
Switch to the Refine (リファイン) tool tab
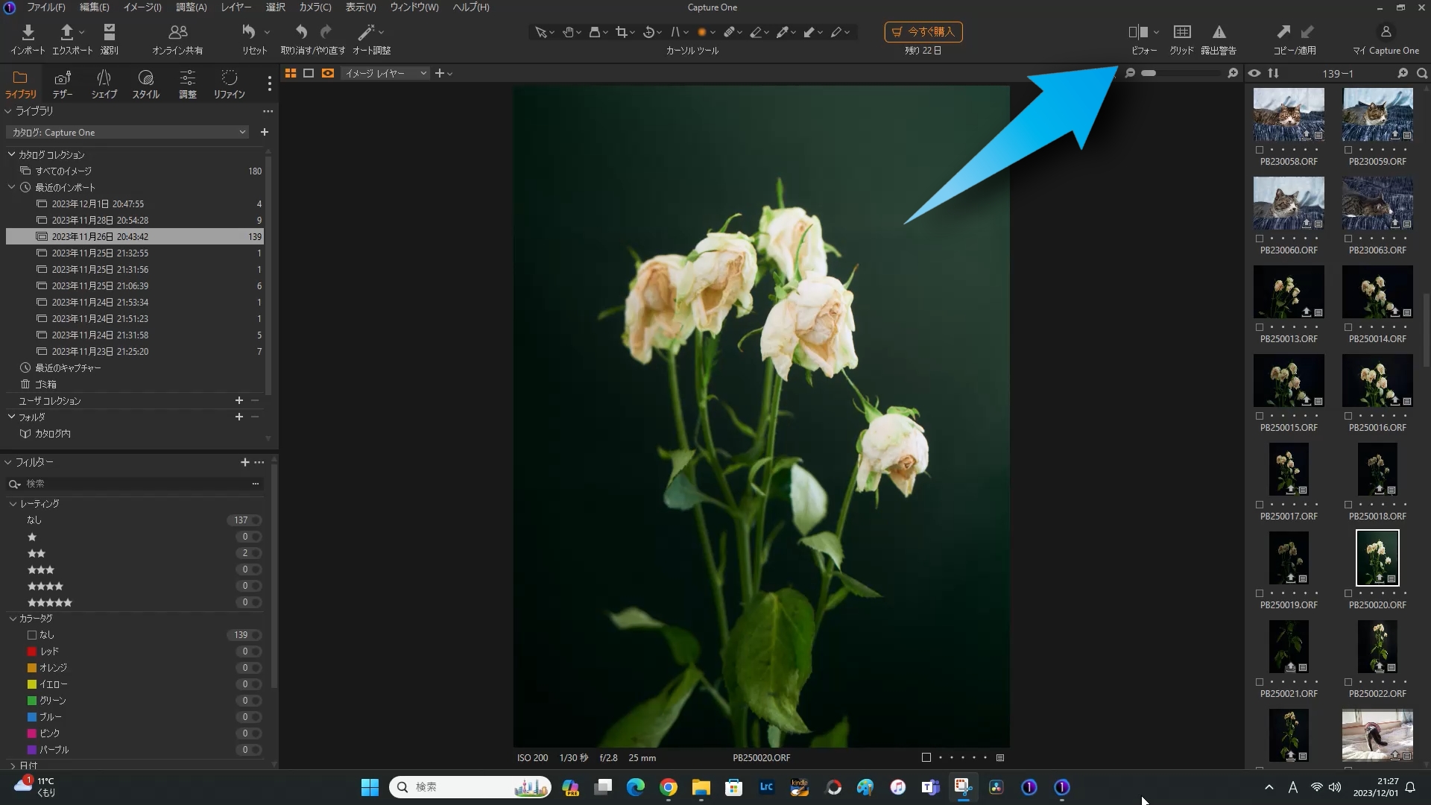230,84
